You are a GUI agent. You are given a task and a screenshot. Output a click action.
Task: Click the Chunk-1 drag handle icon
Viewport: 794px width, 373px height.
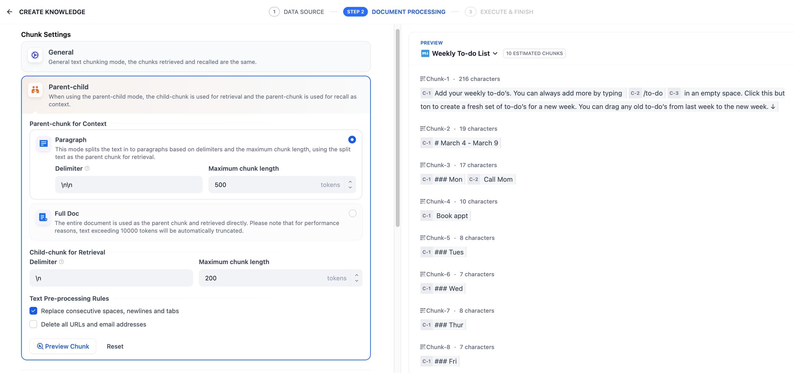[423, 79]
